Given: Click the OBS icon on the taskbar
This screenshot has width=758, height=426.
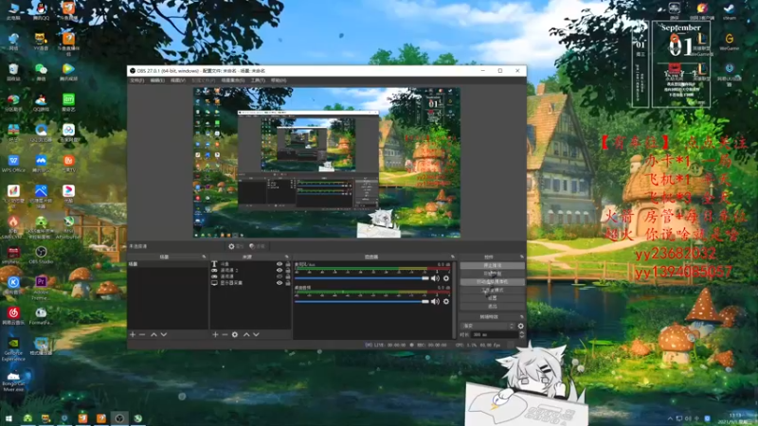Looking at the screenshot, I should [x=119, y=418].
